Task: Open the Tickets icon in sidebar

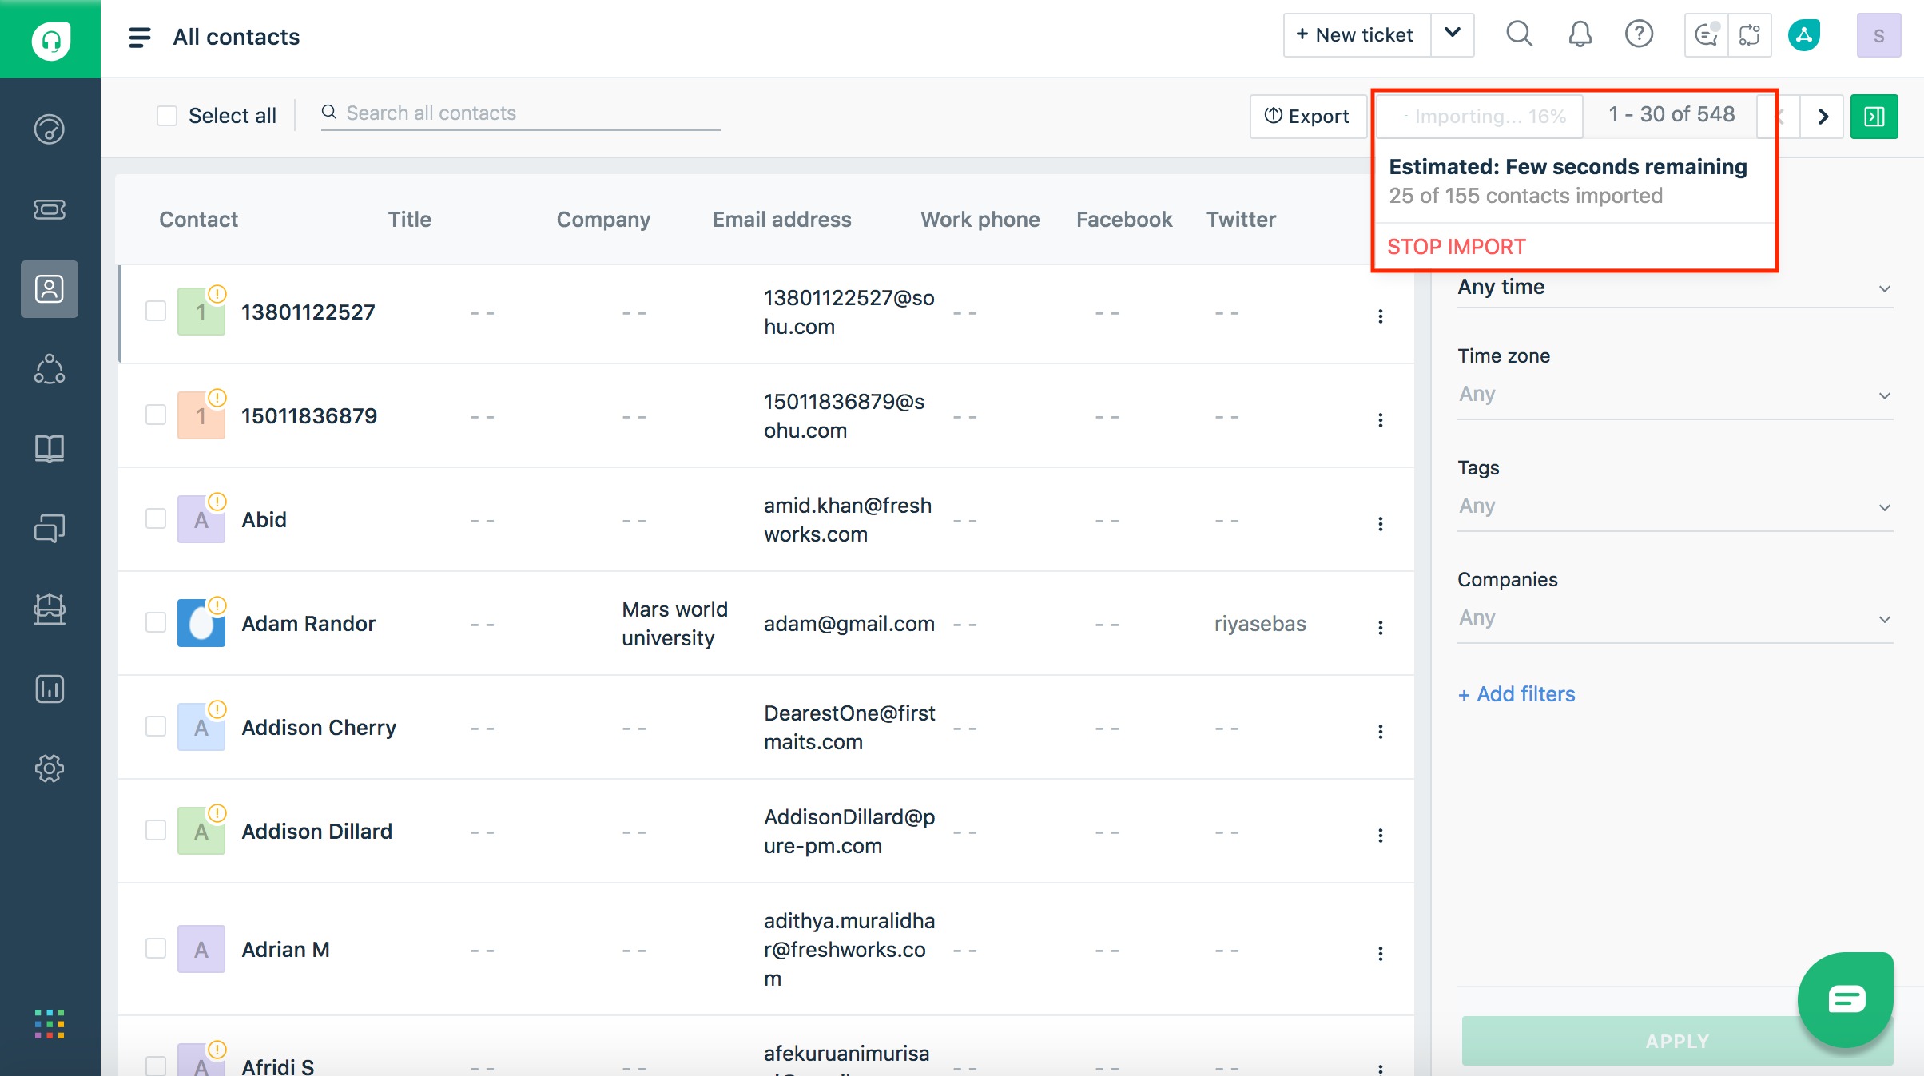Action: point(50,209)
